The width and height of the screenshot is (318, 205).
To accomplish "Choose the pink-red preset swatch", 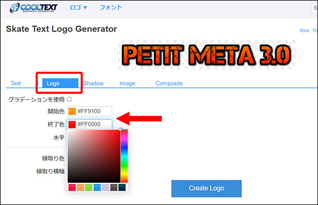I will coord(72,187).
